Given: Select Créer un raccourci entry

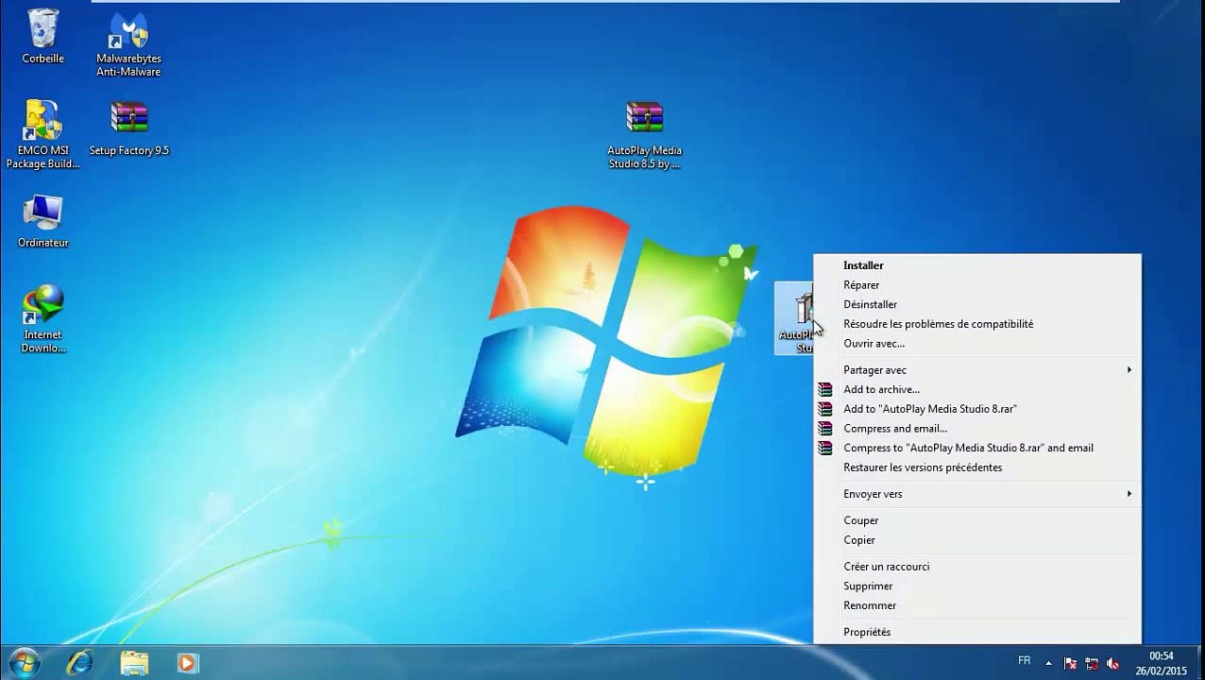Looking at the screenshot, I should (x=977, y=567).
